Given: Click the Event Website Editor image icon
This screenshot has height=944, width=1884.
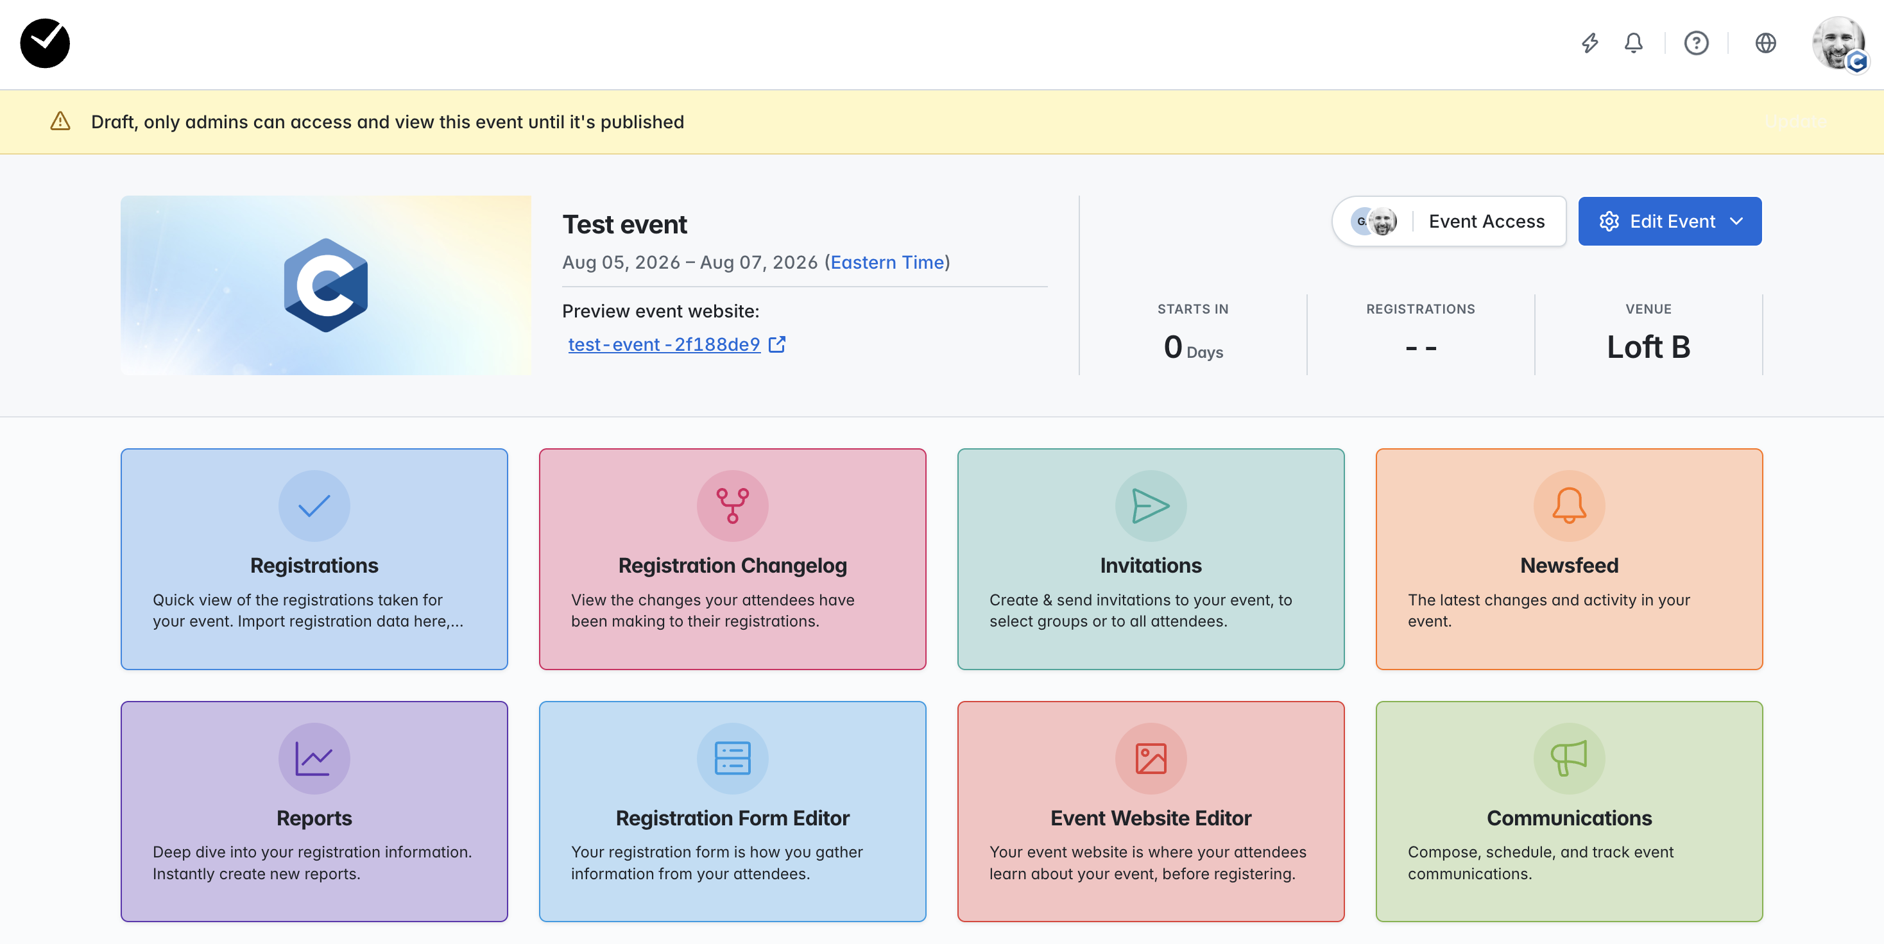Looking at the screenshot, I should tap(1151, 759).
